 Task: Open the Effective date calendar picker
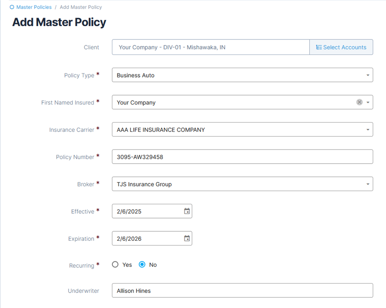click(187, 211)
